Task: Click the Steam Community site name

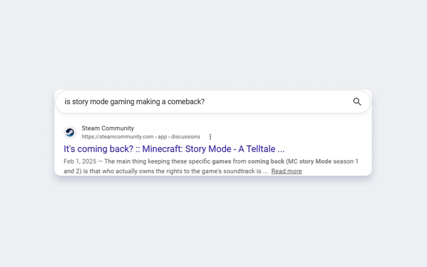Action: click(x=108, y=128)
